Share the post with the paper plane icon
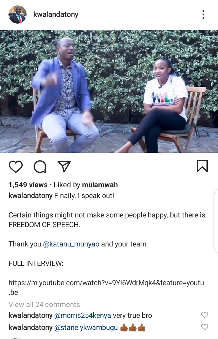This screenshot has height=339, width=218. [x=64, y=166]
